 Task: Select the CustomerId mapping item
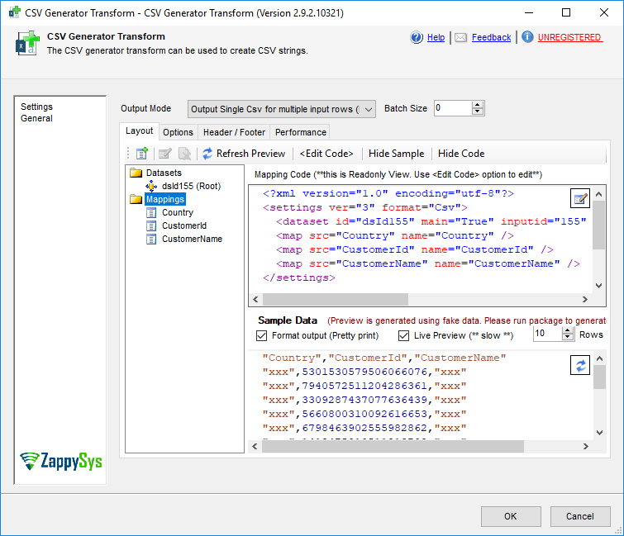(x=183, y=225)
